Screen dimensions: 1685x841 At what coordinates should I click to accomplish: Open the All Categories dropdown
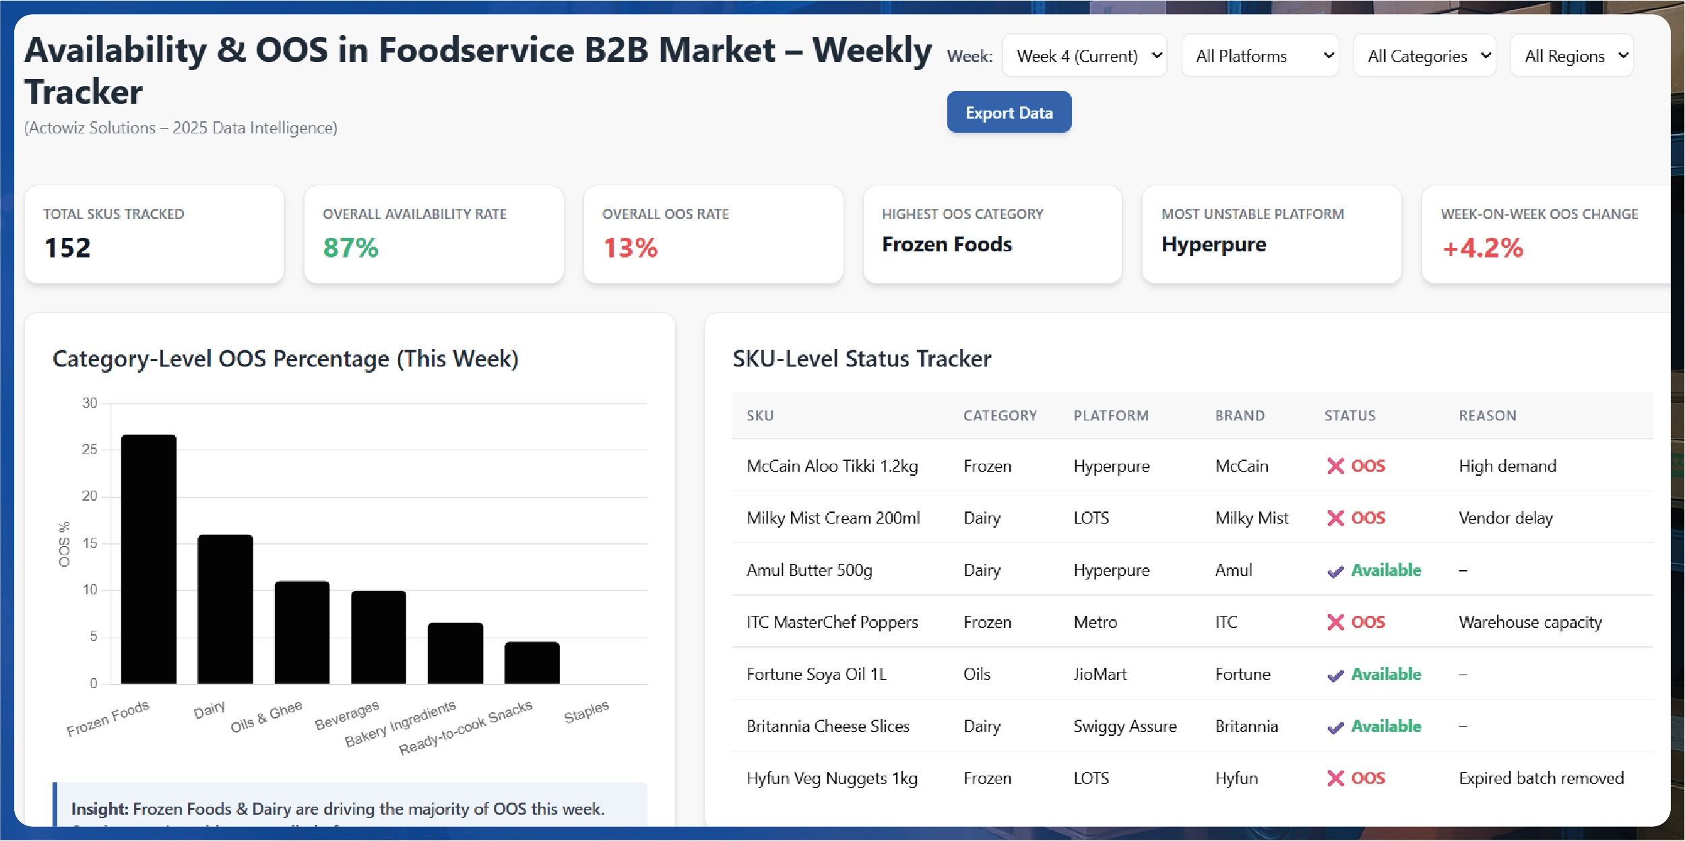[x=1424, y=56]
